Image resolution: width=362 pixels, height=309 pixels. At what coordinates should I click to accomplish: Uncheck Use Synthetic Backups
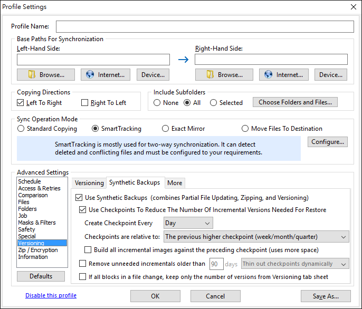pos(79,198)
